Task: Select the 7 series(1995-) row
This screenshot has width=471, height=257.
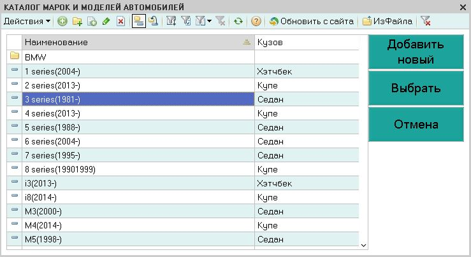Action: [183, 155]
